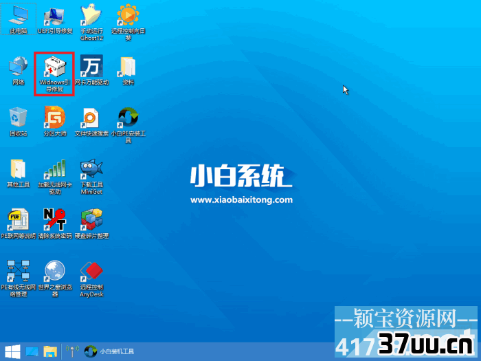Open the 加载无线网卡驱动 icon

pyautogui.click(x=55, y=177)
